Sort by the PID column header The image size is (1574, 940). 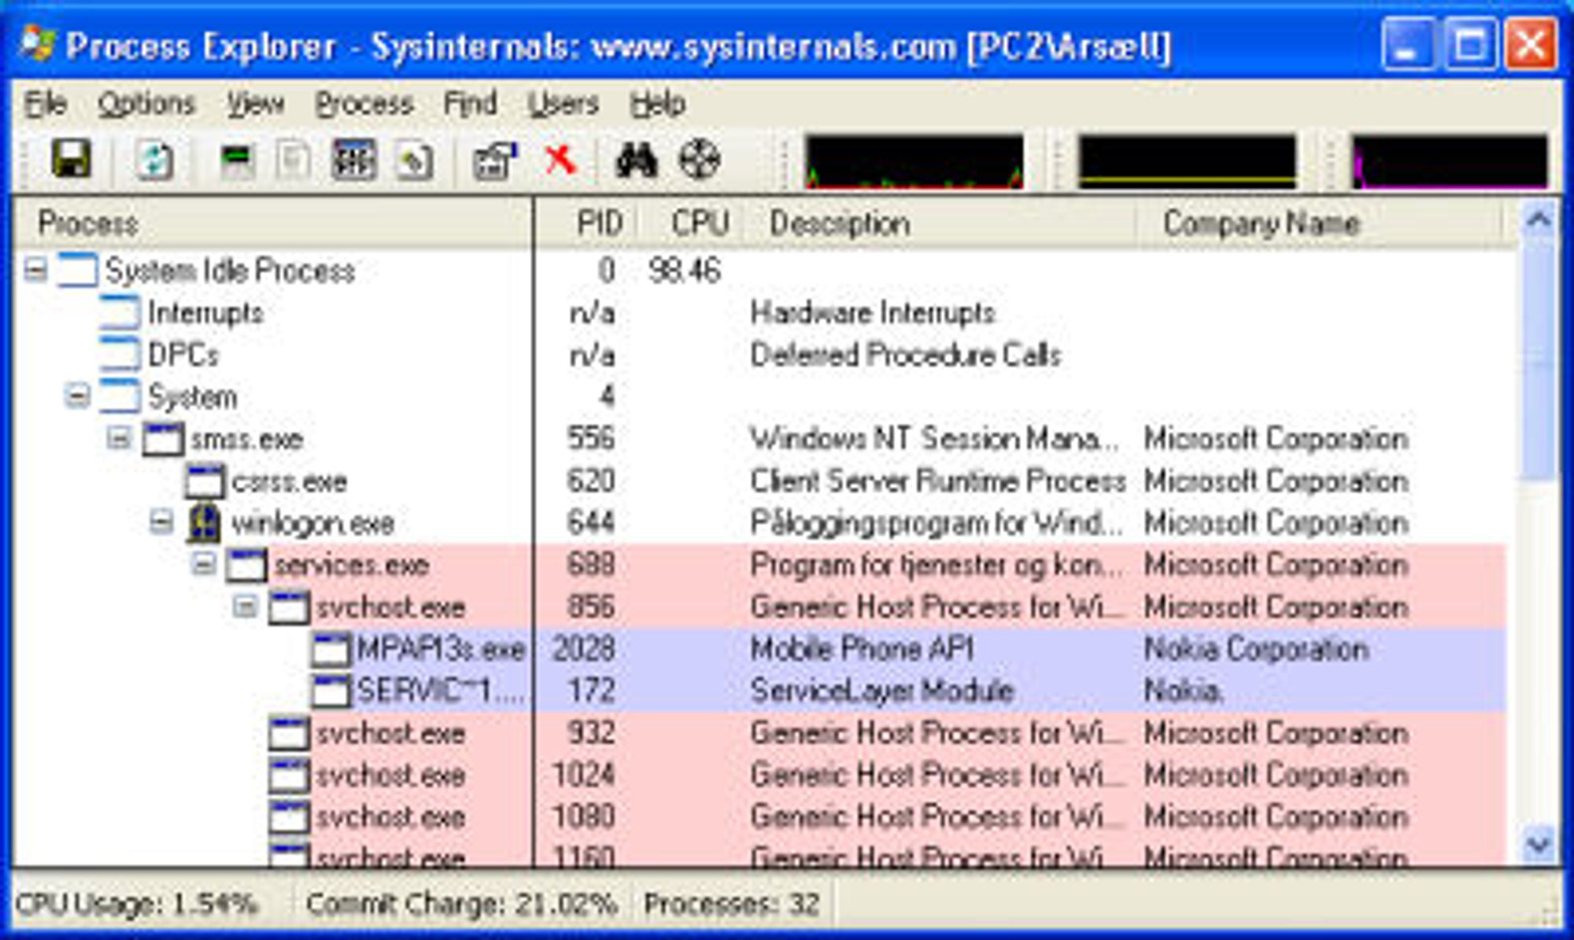pyautogui.click(x=587, y=223)
